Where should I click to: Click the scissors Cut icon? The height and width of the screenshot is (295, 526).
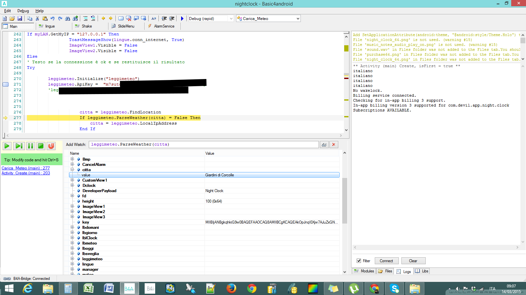point(37,19)
